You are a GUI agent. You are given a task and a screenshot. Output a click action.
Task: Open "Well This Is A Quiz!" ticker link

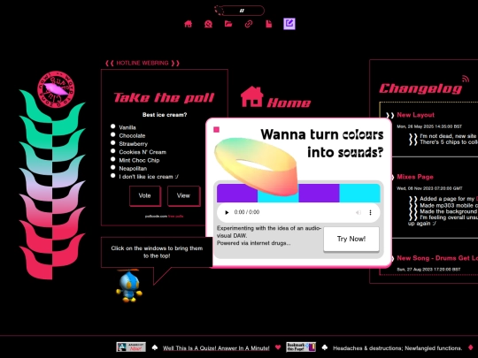coord(216,348)
